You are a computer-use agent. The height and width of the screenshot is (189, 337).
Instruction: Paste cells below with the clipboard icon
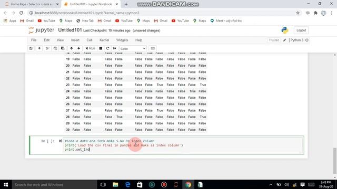[63, 48]
